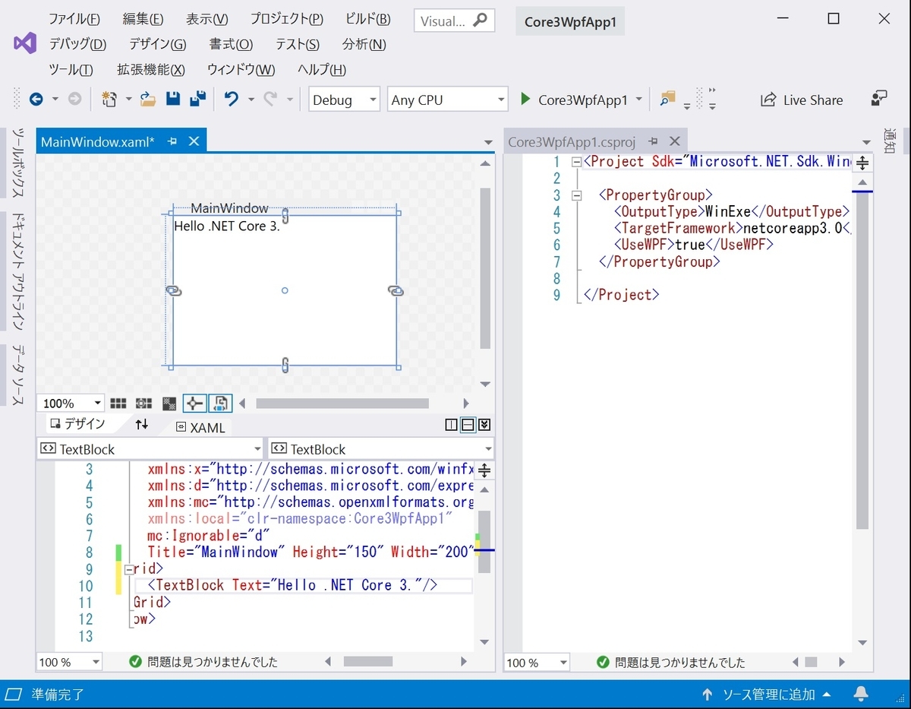The height and width of the screenshot is (709, 911).
Task: Click the Visual Studio logo icon
Action: tap(25, 43)
